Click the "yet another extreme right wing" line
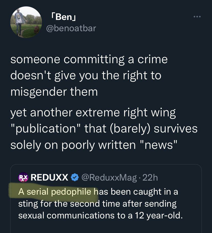This screenshot has height=233, width=212. 93,113
